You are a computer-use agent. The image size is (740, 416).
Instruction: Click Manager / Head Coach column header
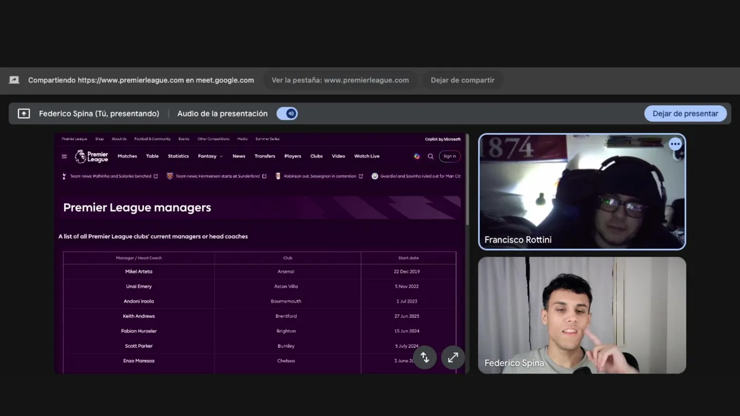[139, 258]
